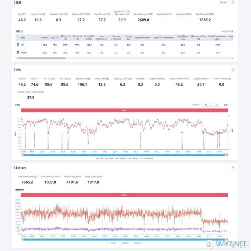This screenshot has height=251, width=251.
Task: Toggle Stutter series in FPS chart legend
Action: (133, 158)
